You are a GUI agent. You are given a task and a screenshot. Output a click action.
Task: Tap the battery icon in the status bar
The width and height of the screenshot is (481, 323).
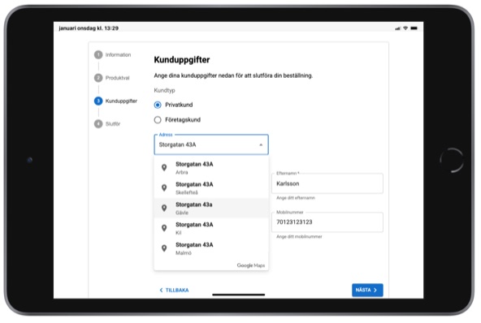414,28
